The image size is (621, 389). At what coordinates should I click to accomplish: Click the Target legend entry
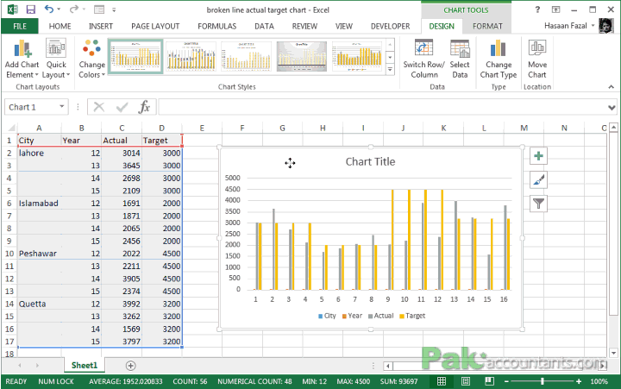coord(412,316)
